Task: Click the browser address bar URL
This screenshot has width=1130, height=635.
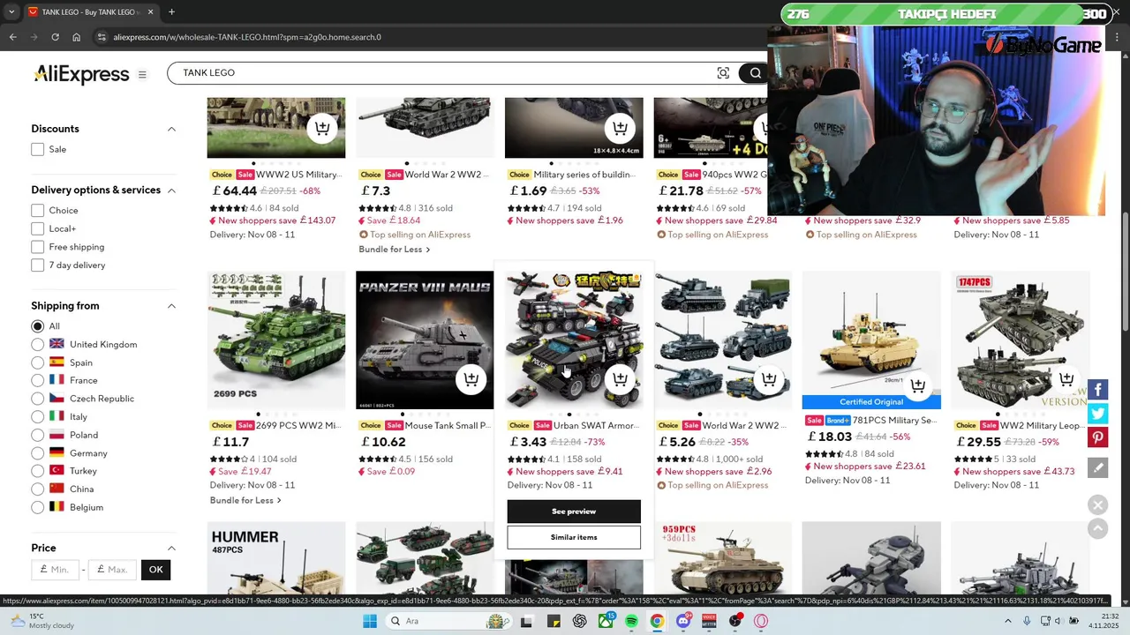Action: [x=247, y=37]
